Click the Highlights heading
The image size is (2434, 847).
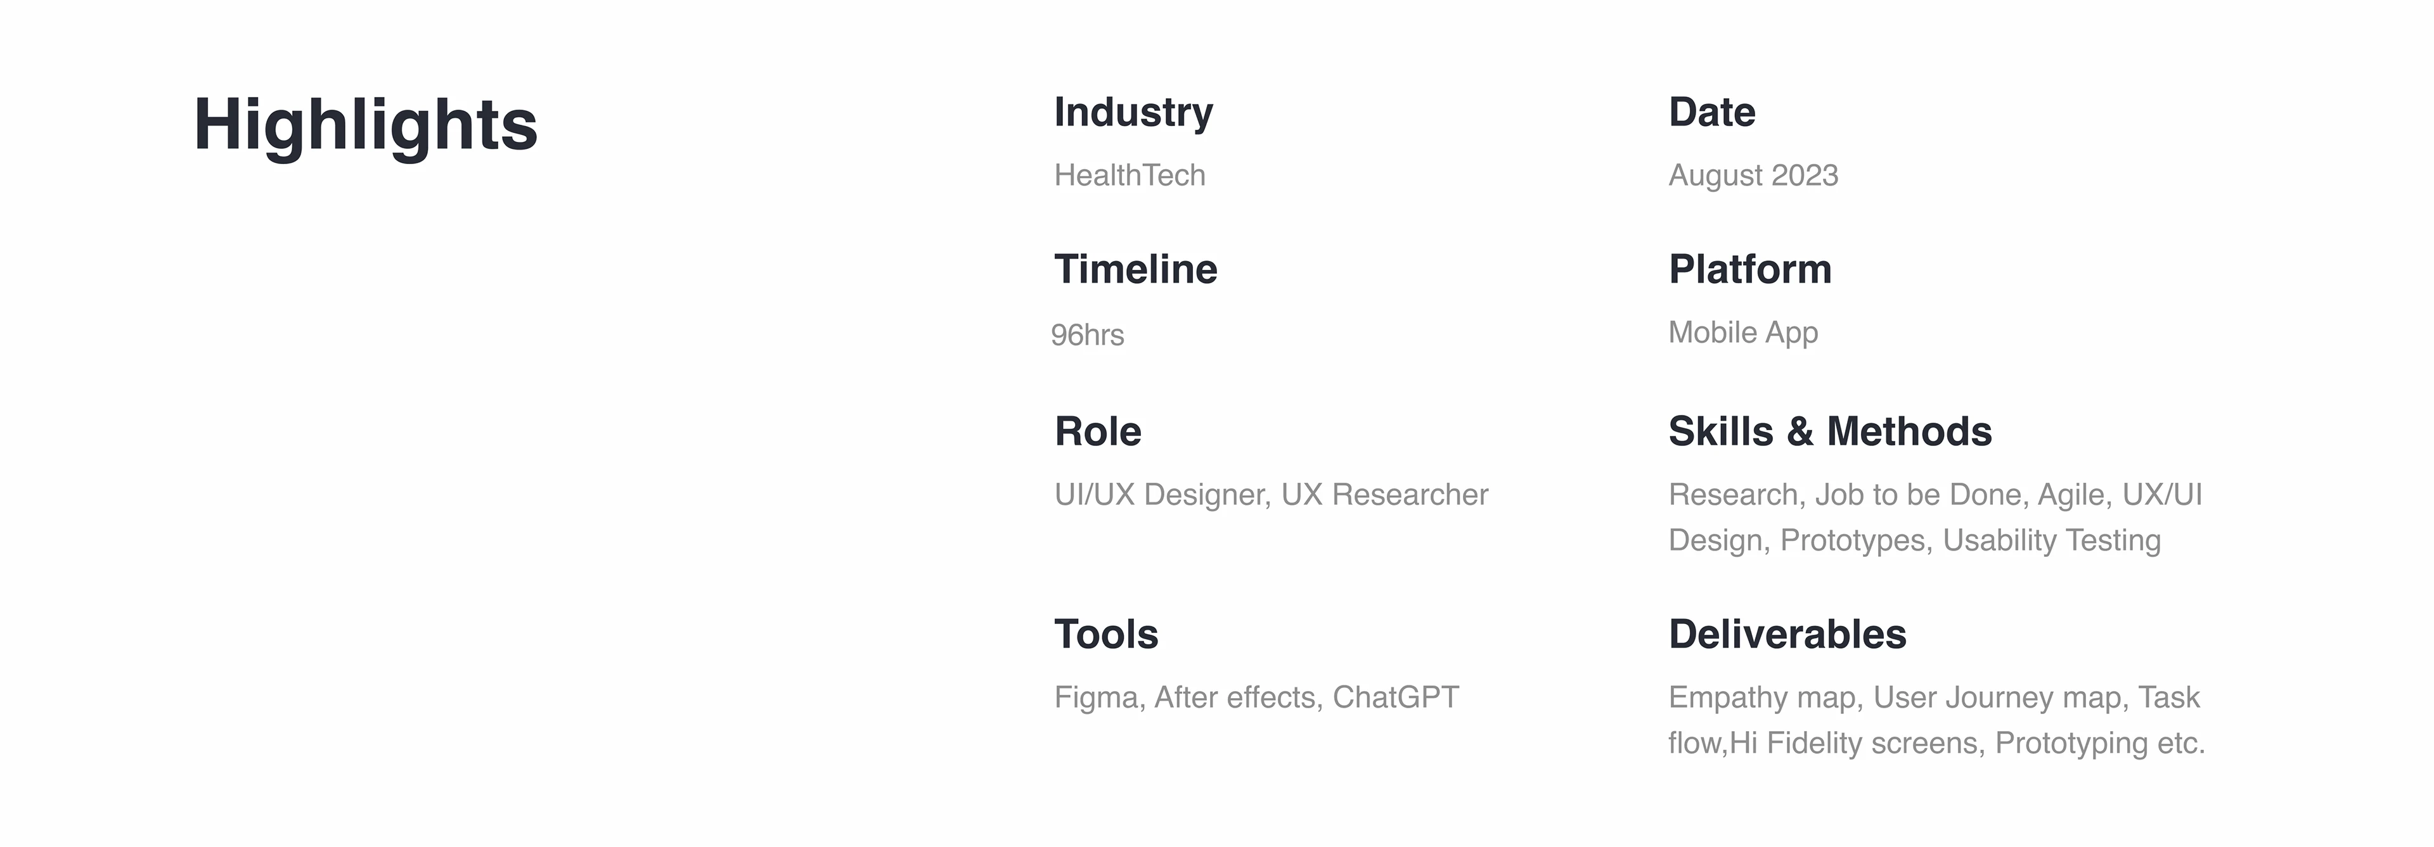tap(366, 125)
